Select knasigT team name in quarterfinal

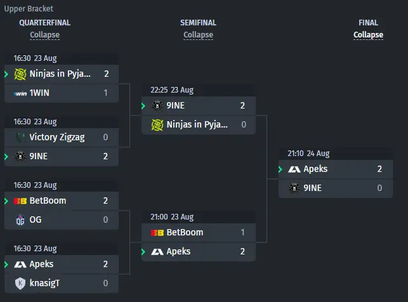44,283
